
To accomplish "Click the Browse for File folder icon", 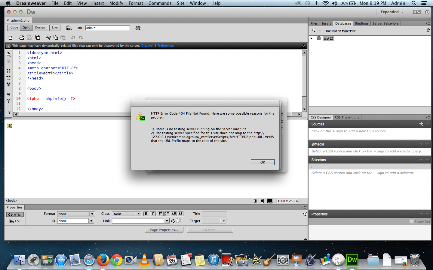I will click(x=178, y=221).
